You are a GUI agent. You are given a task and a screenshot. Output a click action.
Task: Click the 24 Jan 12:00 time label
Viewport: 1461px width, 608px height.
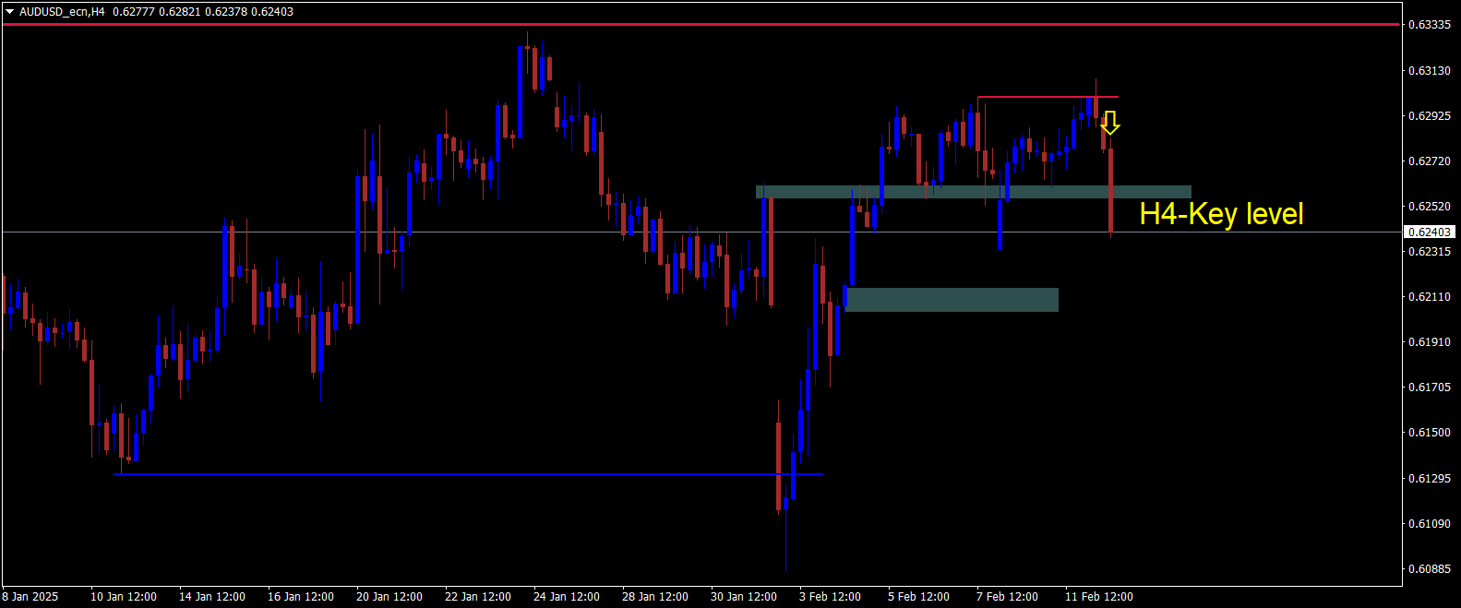[x=567, y=597]
